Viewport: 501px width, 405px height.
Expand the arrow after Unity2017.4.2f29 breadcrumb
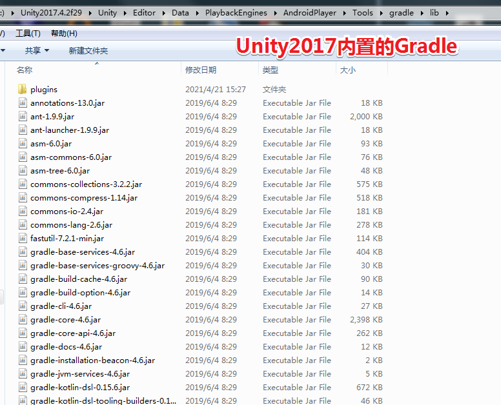click(90, 13)
